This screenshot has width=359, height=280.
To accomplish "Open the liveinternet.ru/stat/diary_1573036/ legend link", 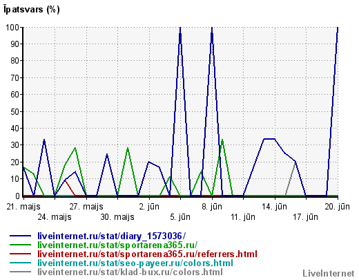I will tap(111, 236).
